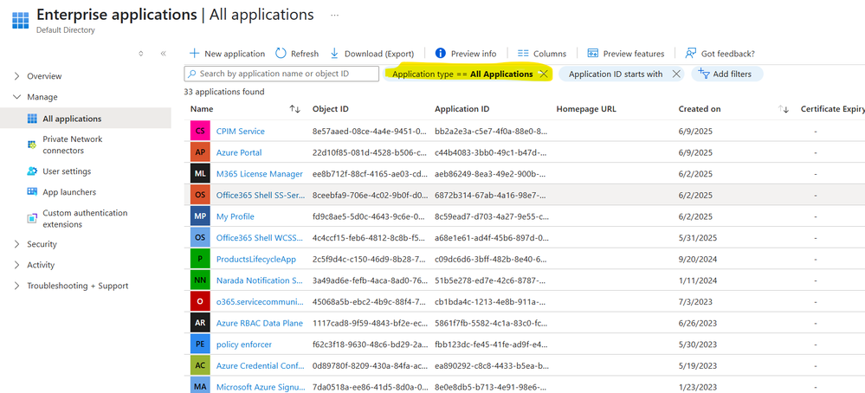Viewport: 865px width, 393px height.
Task: Click the AP tile icon for Azure Portal
Action: point(200,152)
